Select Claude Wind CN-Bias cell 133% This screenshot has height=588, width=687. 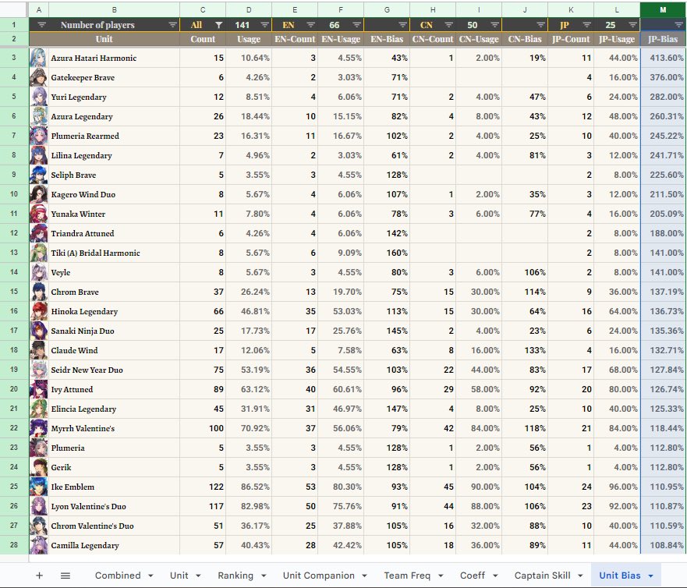click(525, 350)
